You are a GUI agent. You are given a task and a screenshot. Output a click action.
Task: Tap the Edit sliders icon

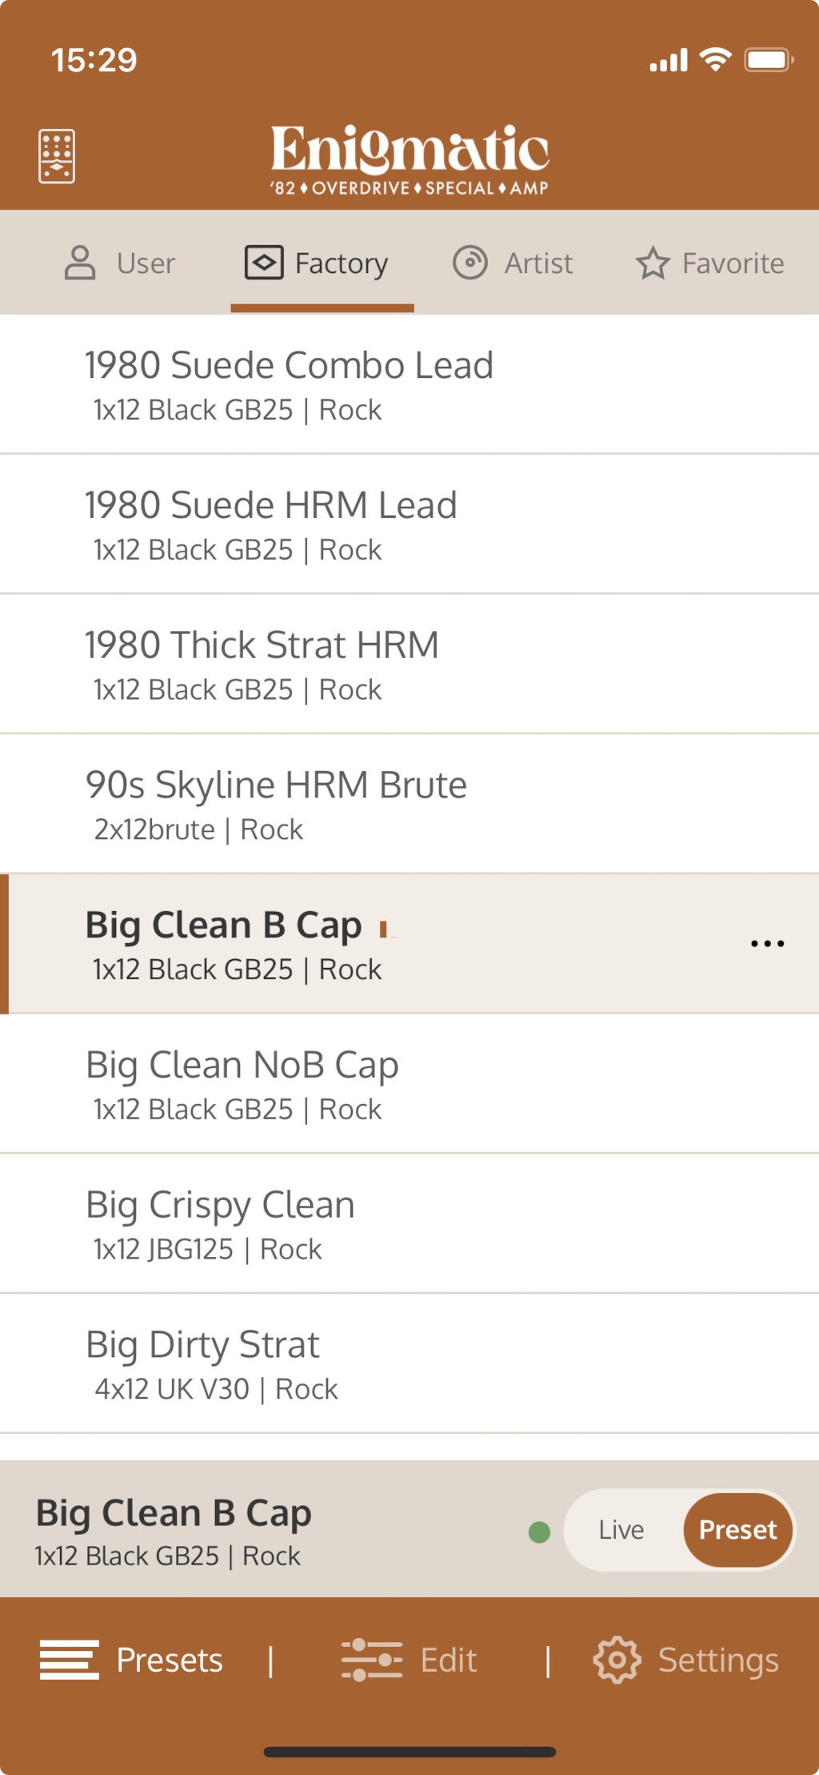[x=372, y=1660]
